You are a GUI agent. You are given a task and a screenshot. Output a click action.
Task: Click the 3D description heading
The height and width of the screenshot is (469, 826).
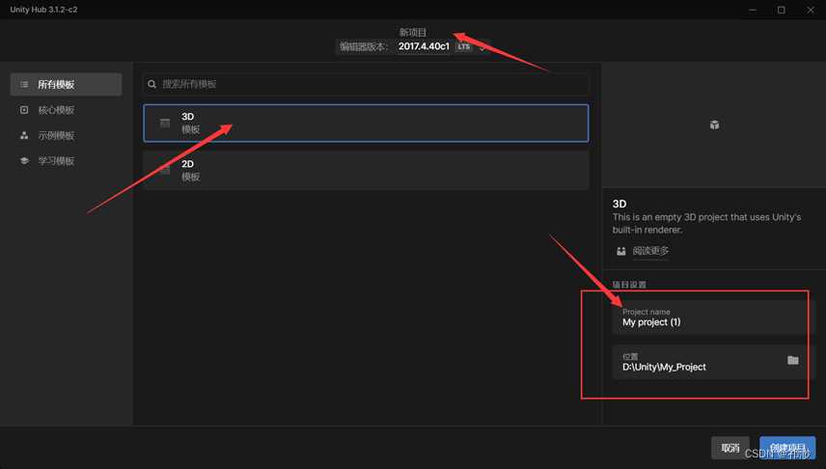619,204
